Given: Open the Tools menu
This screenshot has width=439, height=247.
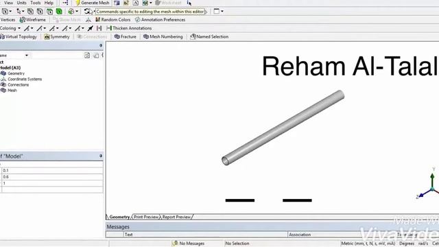Looking at the screenshot, I should click(x=35, y=3).
